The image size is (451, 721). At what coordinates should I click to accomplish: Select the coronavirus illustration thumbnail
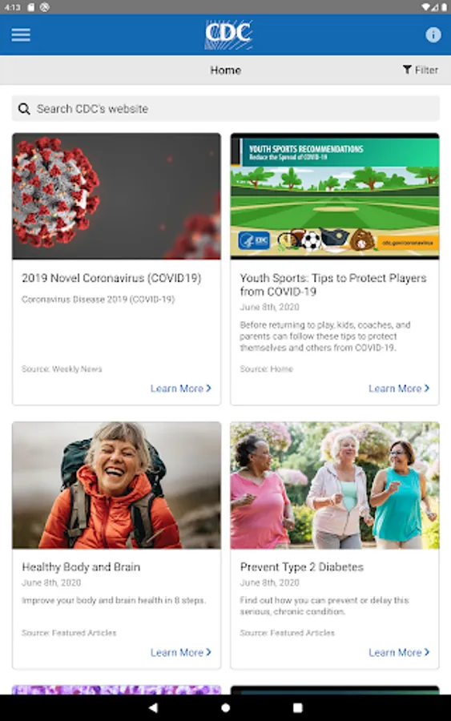(116, 196)
